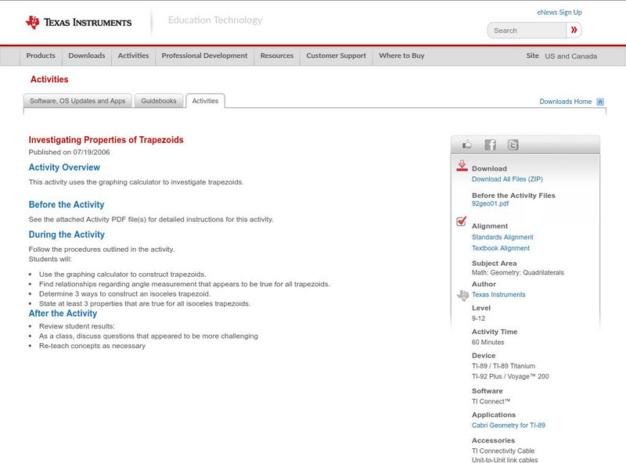Share on Facebook icon

(x=490, y=145)
